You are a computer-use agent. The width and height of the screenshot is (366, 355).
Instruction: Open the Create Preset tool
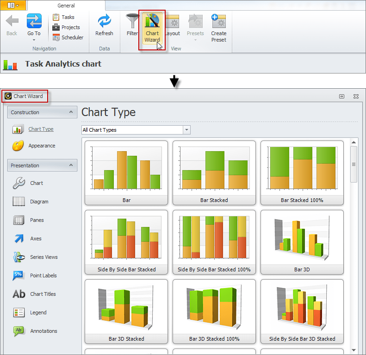[218, 22]
